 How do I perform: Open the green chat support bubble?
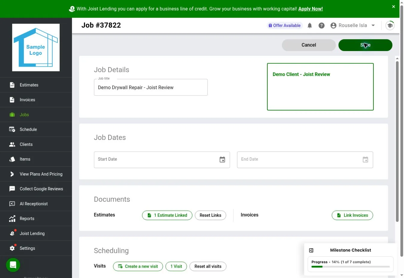click(13, 265)
